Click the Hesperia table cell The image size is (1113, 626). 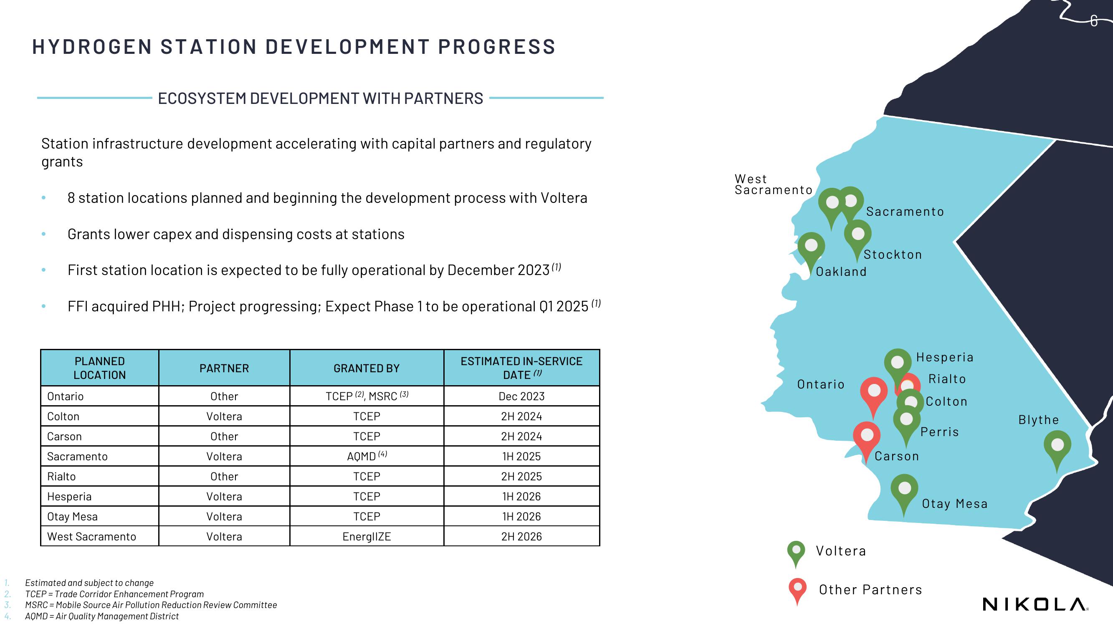100,496
